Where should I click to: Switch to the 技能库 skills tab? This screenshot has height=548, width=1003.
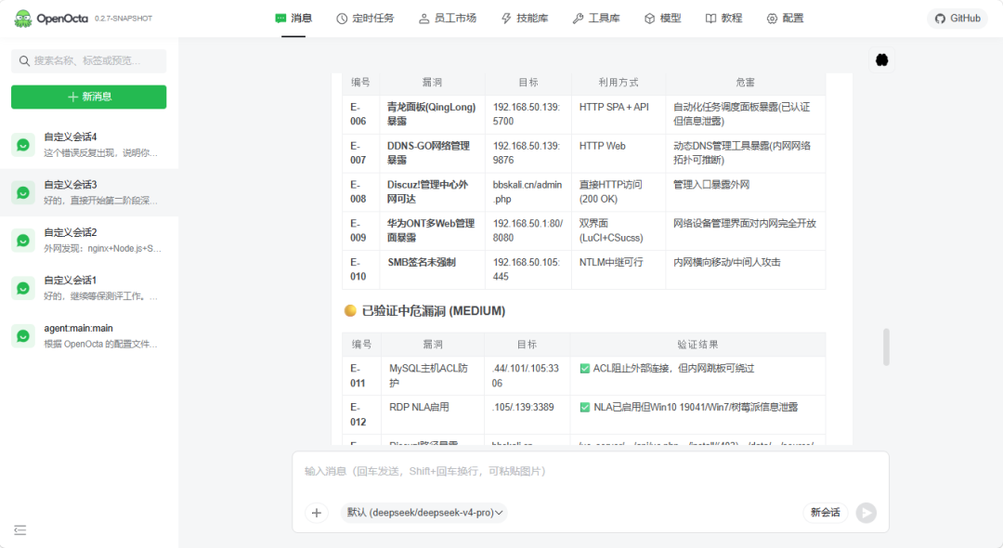coord(525,19)
